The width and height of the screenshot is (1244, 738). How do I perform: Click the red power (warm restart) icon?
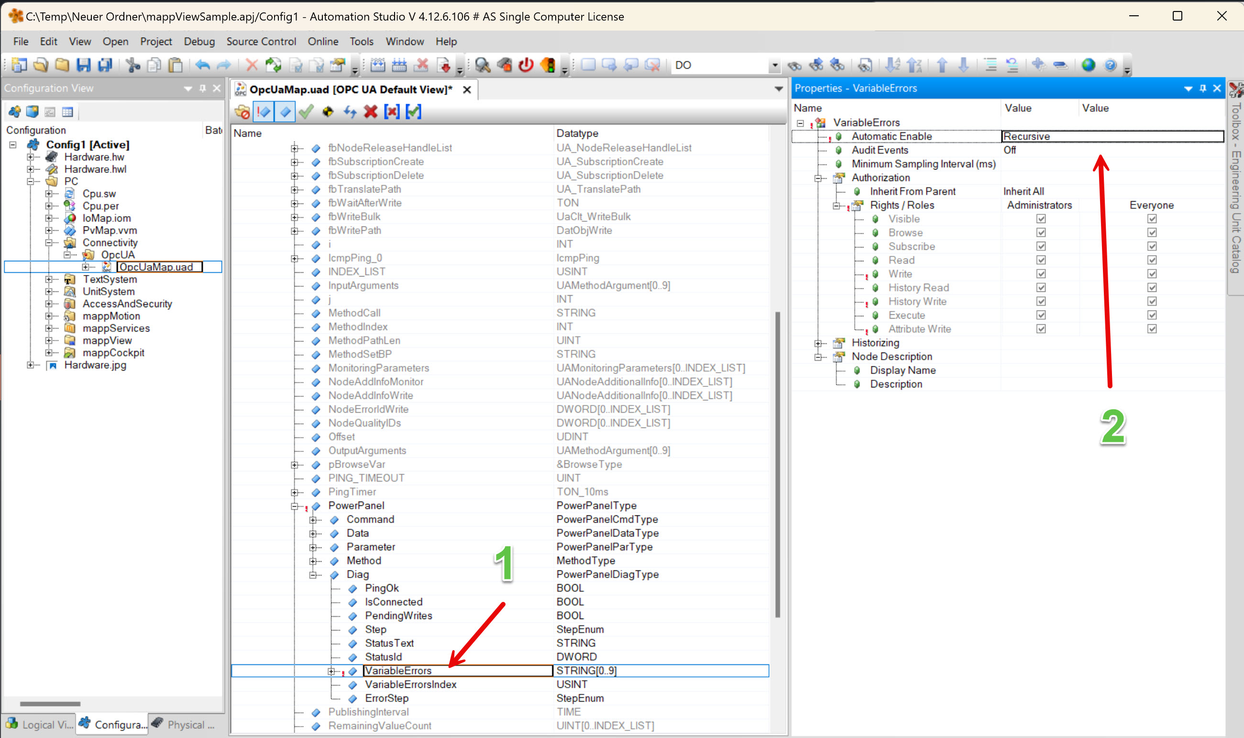coord(526,65)
